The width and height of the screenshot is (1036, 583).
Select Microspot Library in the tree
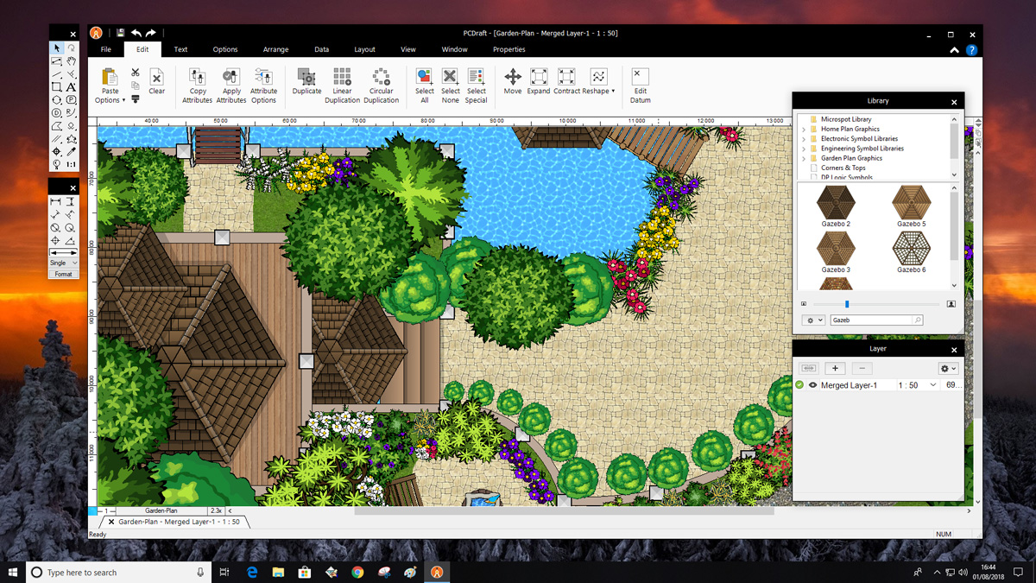846,119
